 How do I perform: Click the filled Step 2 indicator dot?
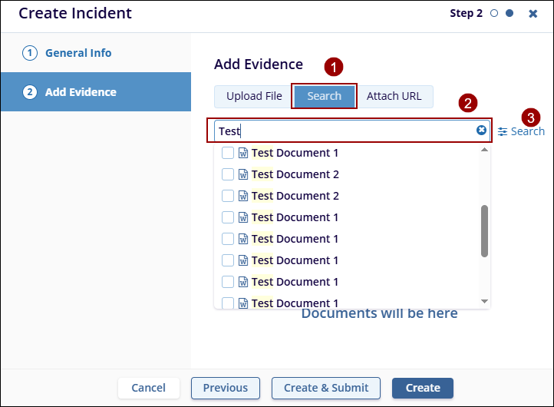pos(509,14)
